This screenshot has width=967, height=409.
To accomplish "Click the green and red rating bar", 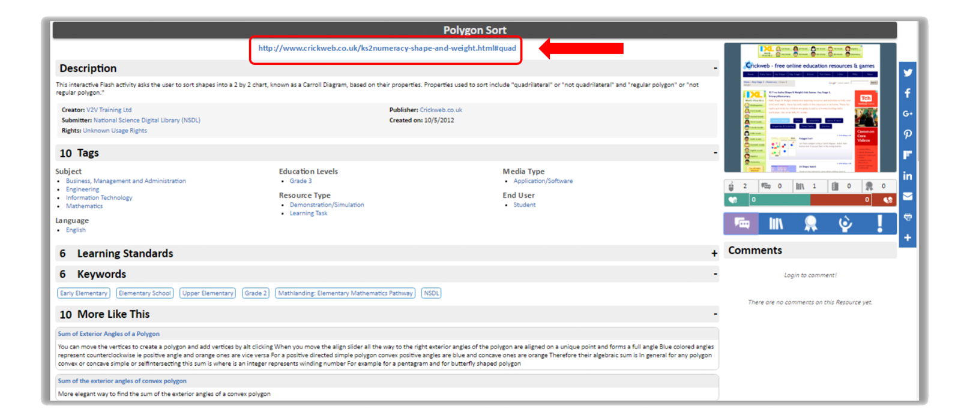I will [x=810, y=200].
